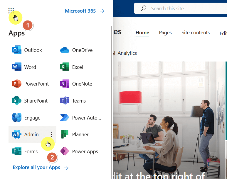
Task: Click the Planner label text
Action: pos(80,134)
